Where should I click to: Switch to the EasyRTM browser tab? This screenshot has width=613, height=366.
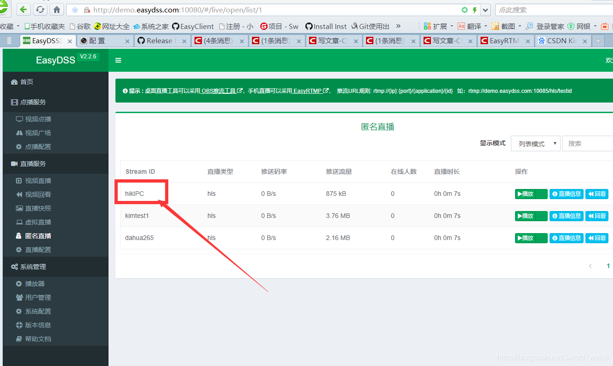[x=506, y=41]
